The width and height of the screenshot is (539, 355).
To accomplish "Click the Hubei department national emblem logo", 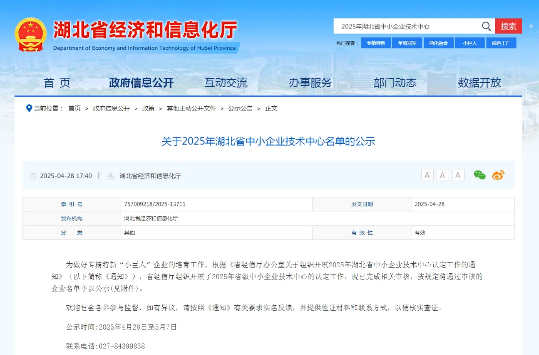I will (x=30, y=34).
